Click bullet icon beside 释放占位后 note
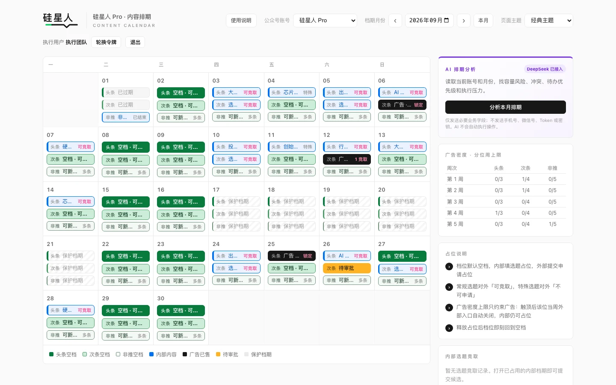Screen dimensions: 616x385 [x=449, y=328]
